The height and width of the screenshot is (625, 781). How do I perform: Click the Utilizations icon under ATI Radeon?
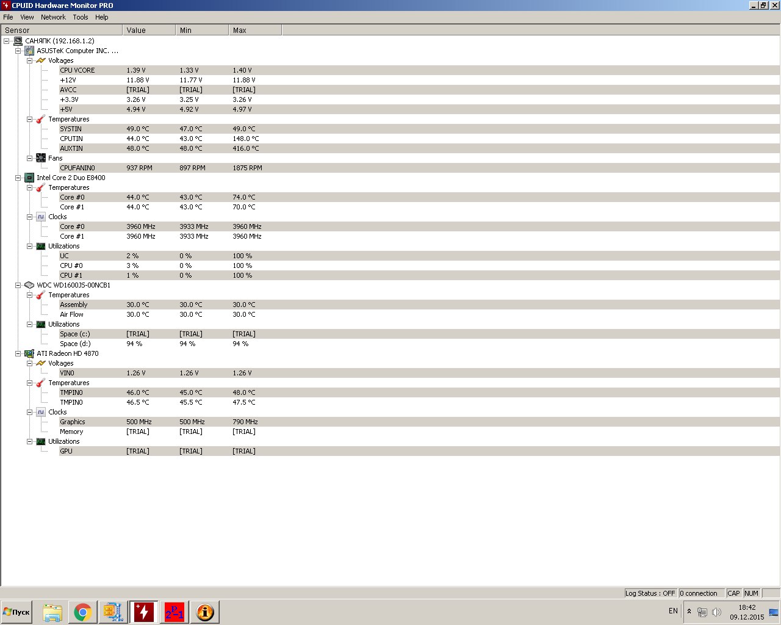click(41, 441)
